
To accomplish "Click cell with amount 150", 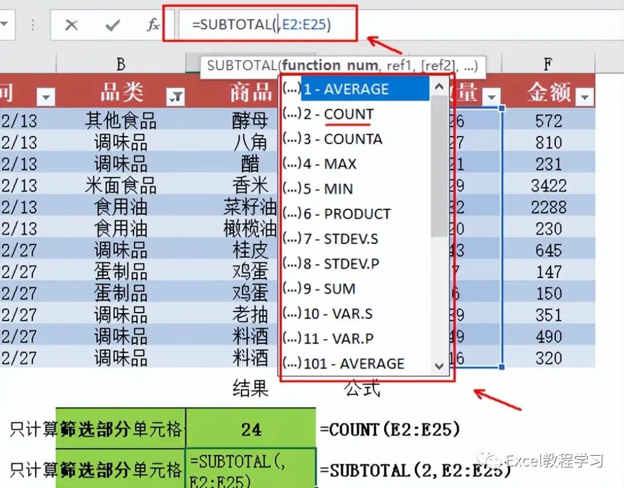I will [549, 293].
